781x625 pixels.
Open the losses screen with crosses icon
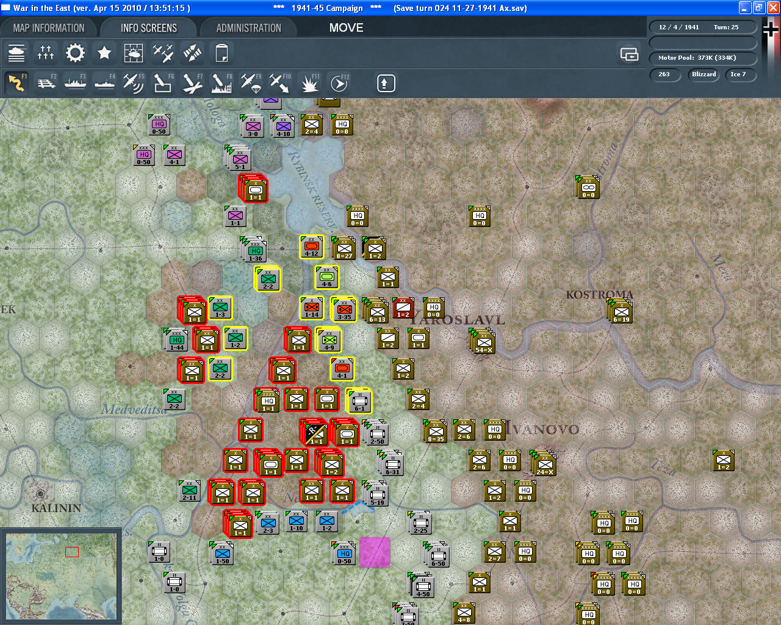(x=46, y=53)
